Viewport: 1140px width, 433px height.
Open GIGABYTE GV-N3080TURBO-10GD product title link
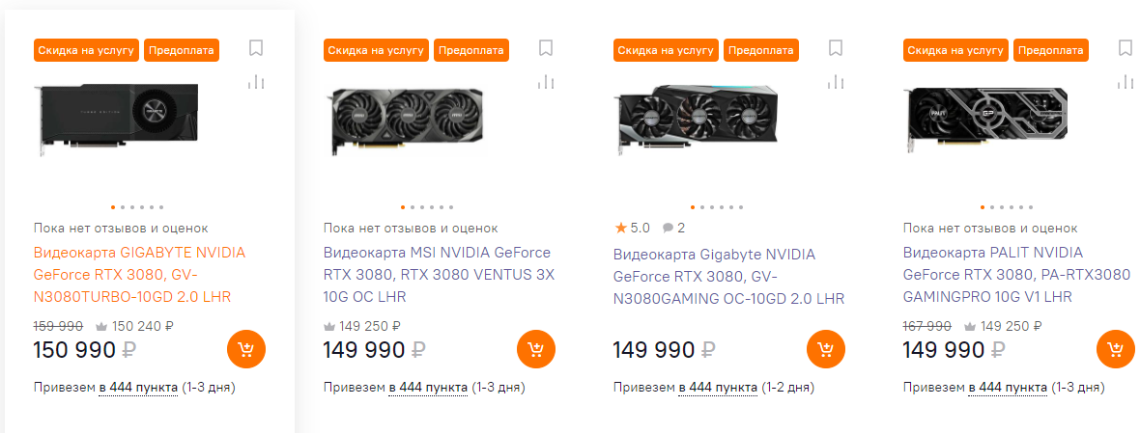coord(139,275)
